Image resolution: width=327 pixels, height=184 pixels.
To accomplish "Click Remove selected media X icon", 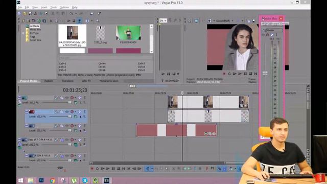I will coord(51,21).
